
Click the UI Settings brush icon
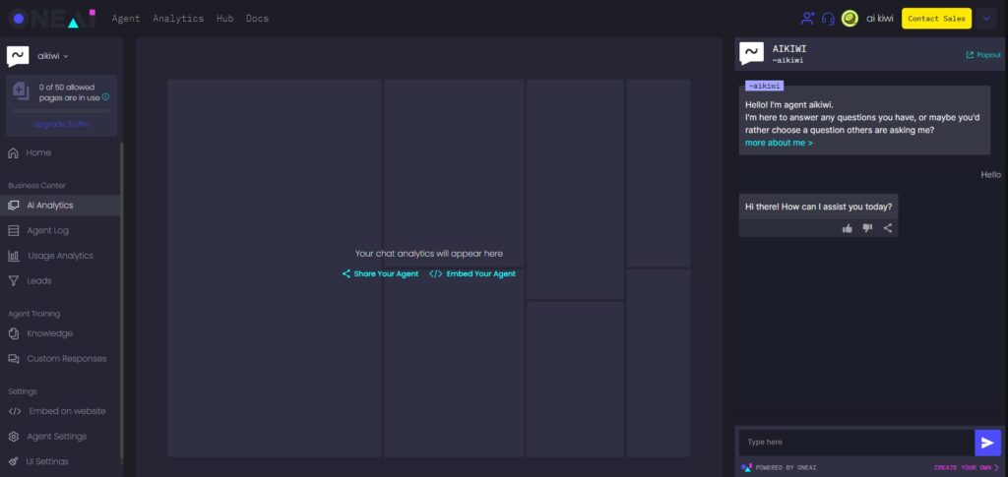click(14, 461)
